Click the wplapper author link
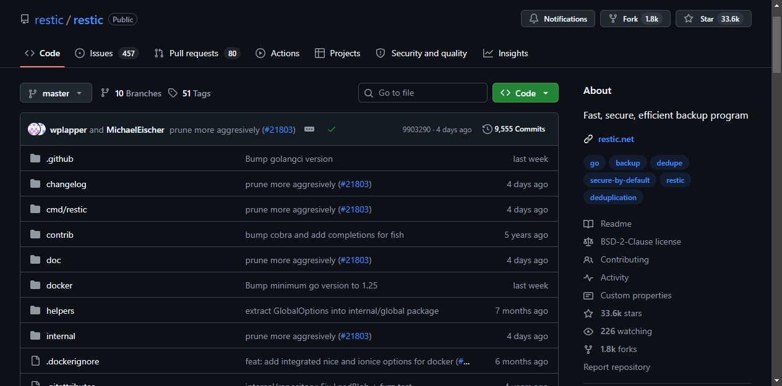Image resolution: width=782 pixels, height=386 pixels. (69, 130)
